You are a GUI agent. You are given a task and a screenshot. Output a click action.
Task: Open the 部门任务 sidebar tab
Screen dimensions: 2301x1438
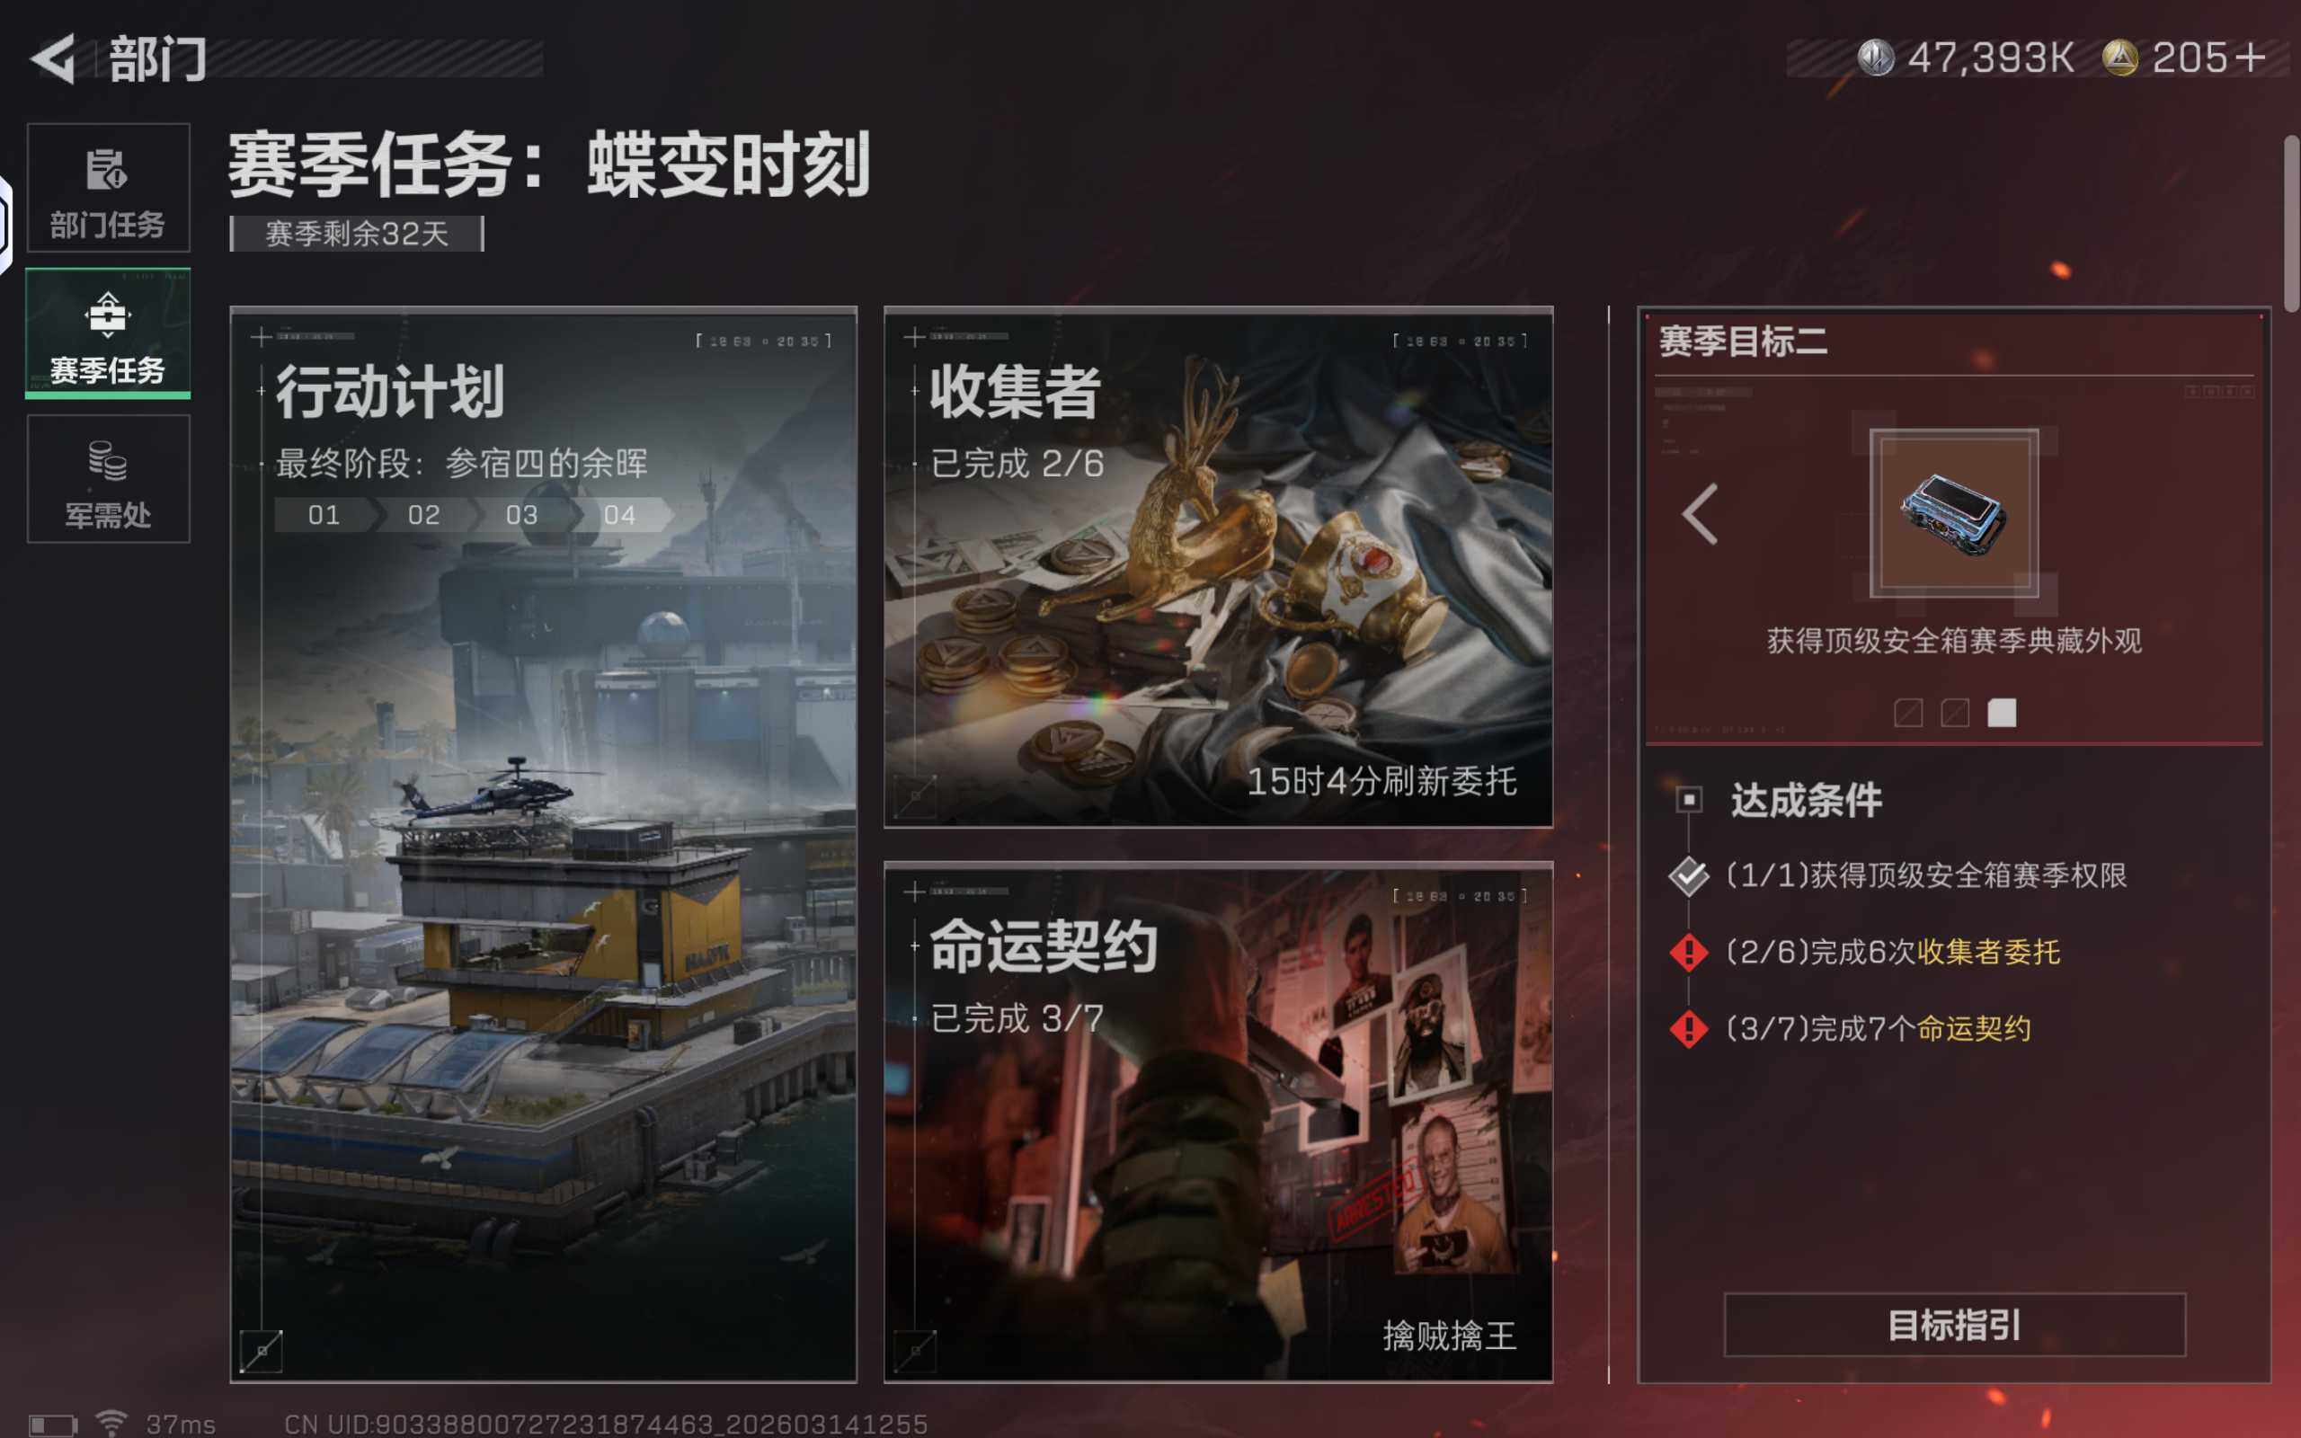(109, 187)
